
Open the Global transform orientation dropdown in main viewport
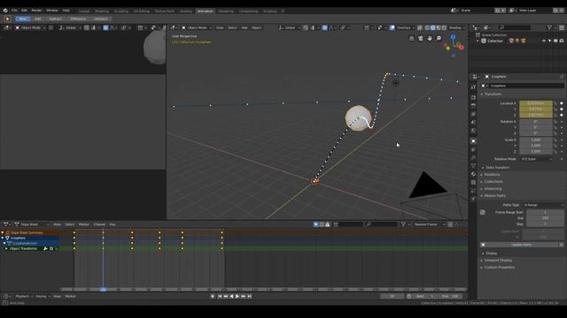pos(290,27)
